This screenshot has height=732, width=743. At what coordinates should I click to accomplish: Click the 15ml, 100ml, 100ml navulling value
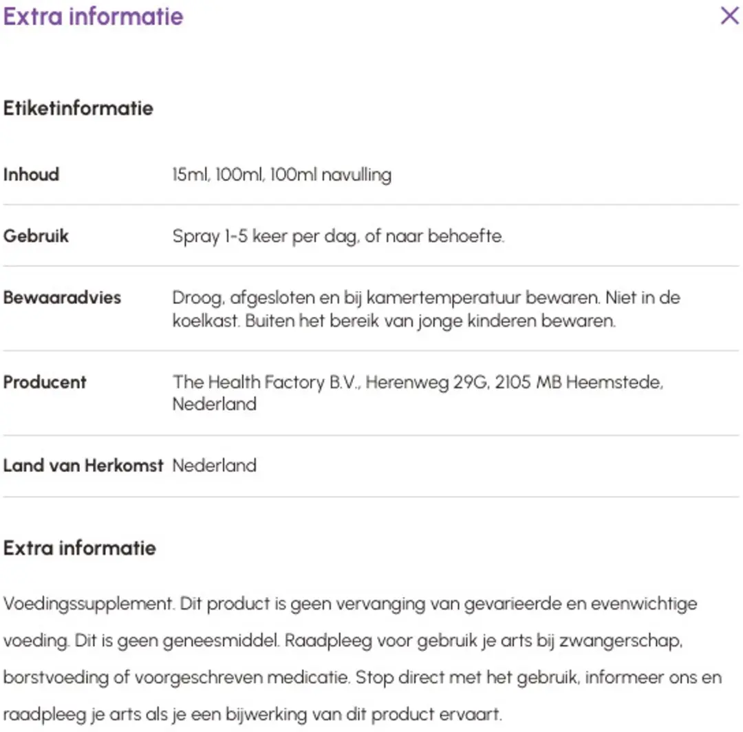pos(282,175)
